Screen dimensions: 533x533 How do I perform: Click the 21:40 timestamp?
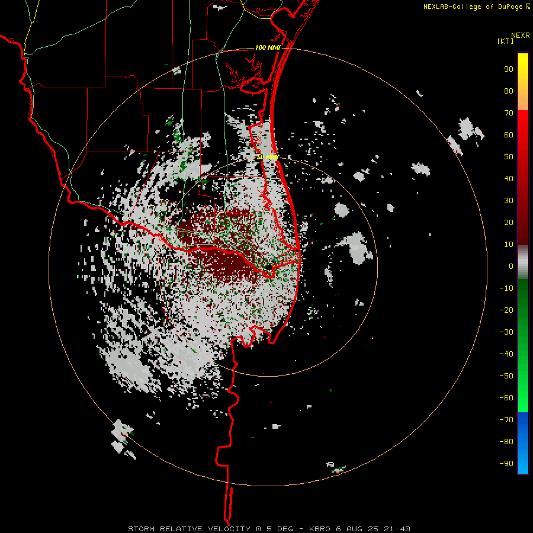point(397,529)
